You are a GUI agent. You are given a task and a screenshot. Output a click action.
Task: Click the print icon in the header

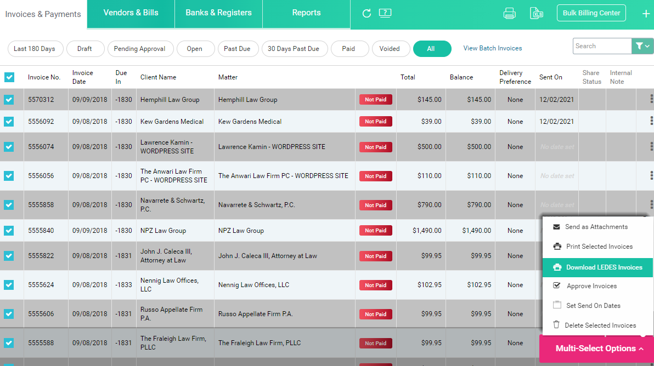pos(509,13)
